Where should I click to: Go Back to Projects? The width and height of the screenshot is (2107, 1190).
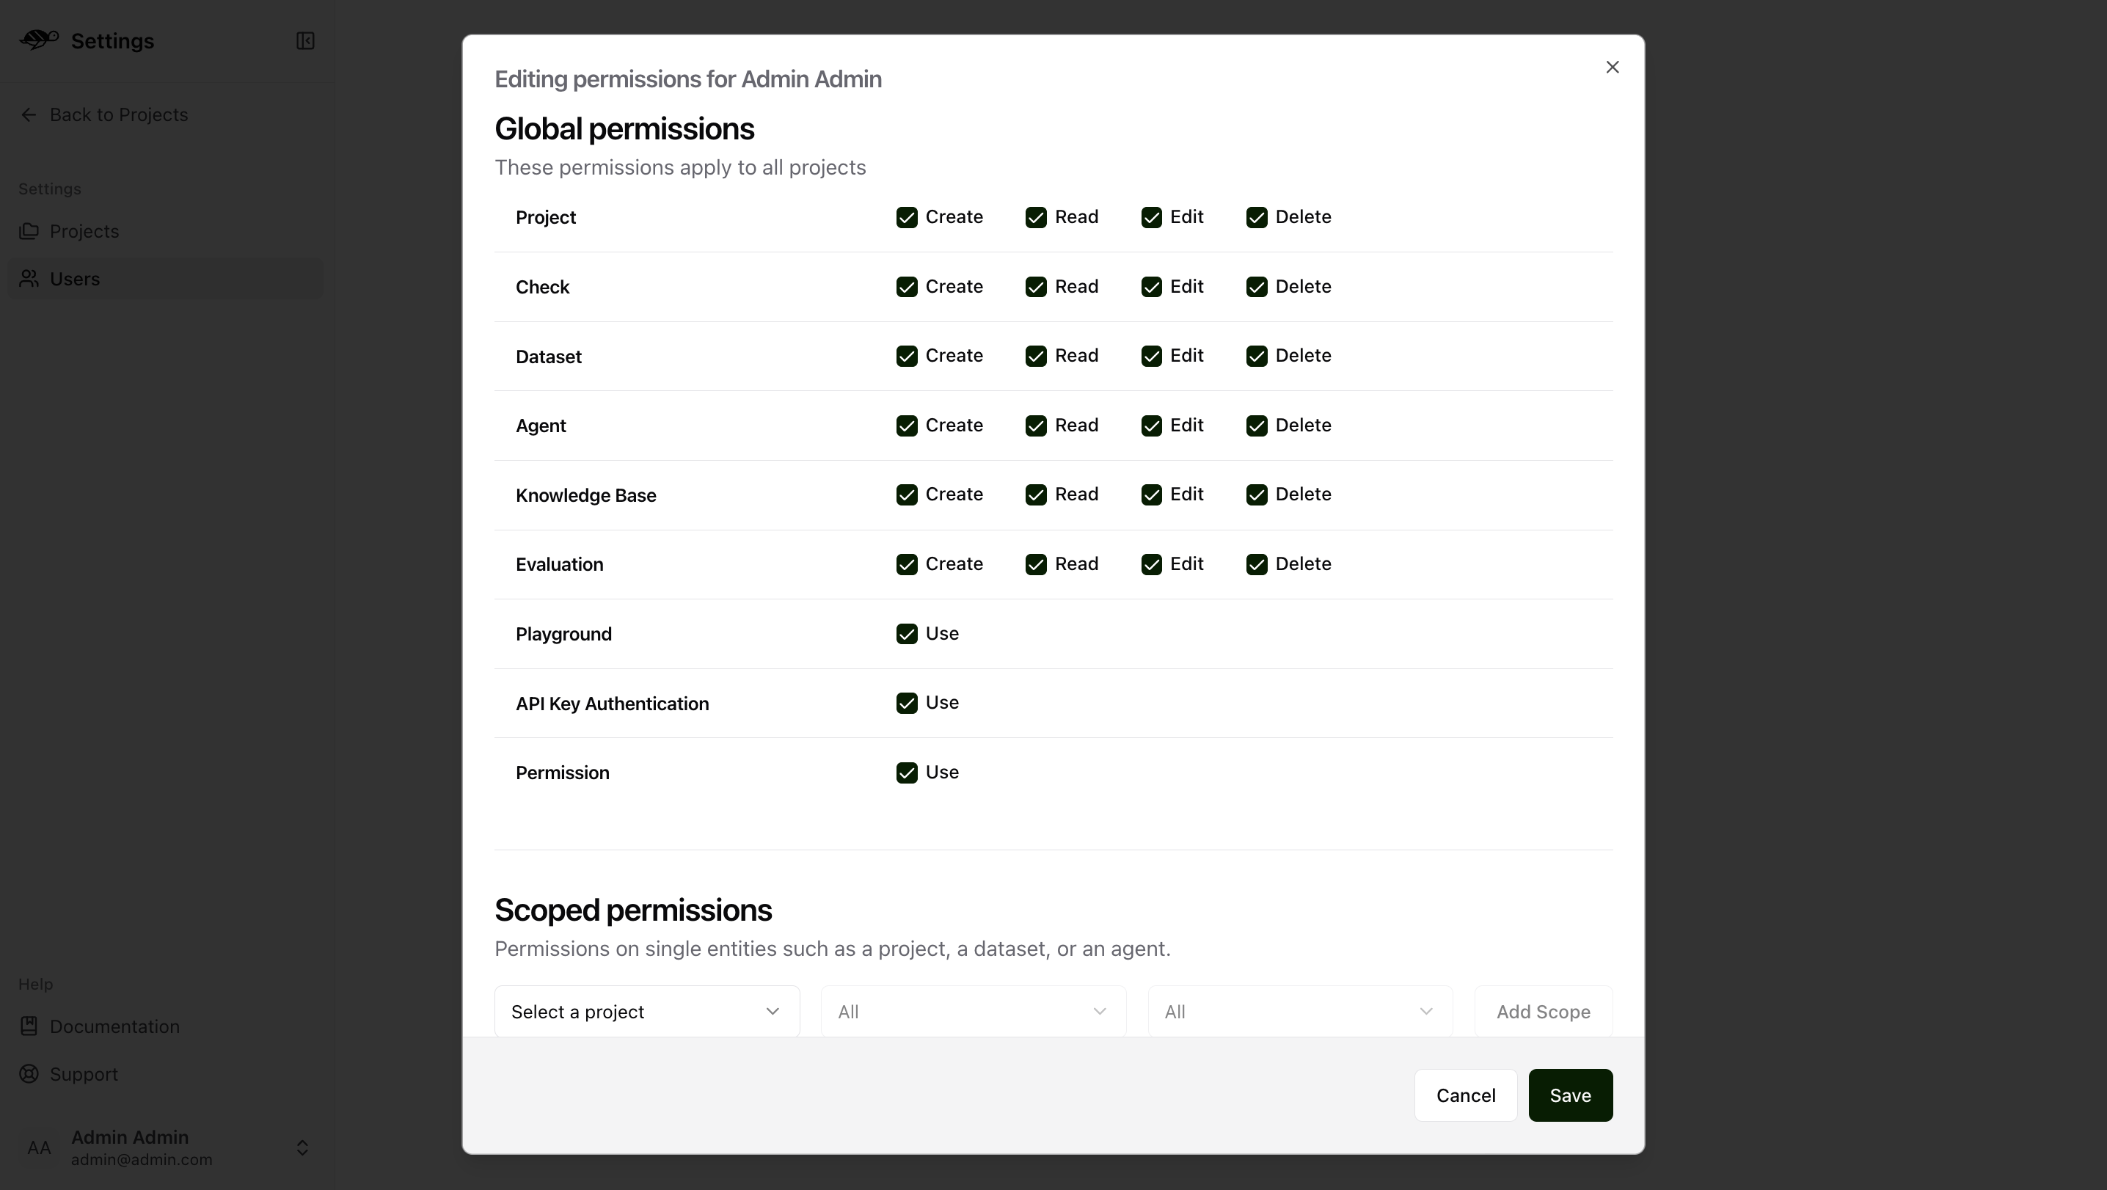pos(119,114)
